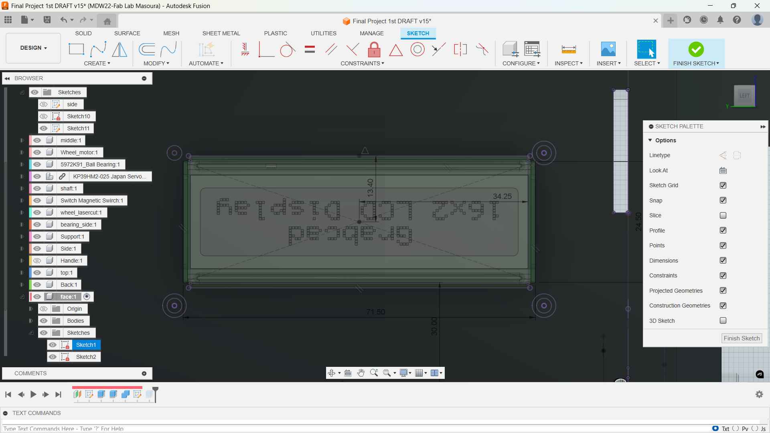Open Change Parameters table icon
The image size is (770, 433).
pos(532,49)
